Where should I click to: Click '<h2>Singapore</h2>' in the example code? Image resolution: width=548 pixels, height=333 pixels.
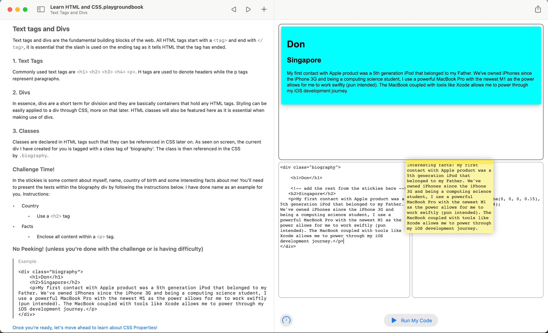pyautogui.click(x=55, y=282)
